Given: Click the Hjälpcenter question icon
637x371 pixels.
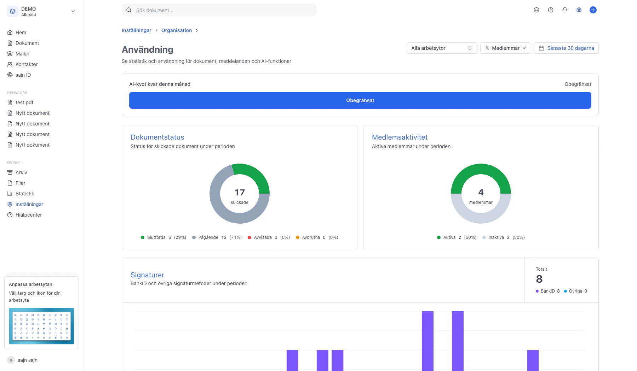Looking at the screenshot, I should (10, 215).
